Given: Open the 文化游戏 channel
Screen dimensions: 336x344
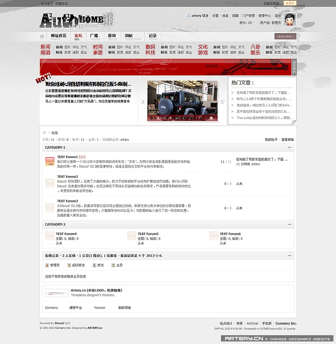Looking at the screenshot, I should (x=203, y=50).
